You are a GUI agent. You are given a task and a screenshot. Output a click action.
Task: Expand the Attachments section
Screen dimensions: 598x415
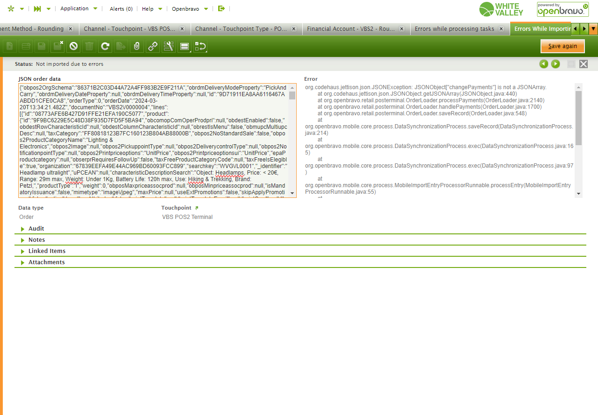point(46,262)
